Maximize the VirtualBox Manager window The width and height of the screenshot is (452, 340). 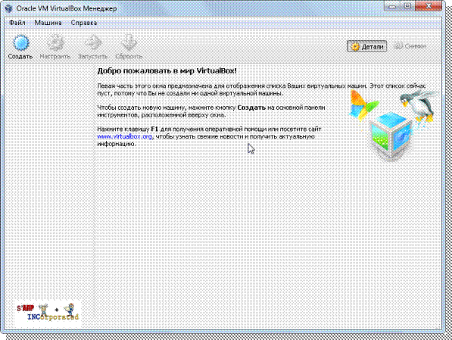407,6
